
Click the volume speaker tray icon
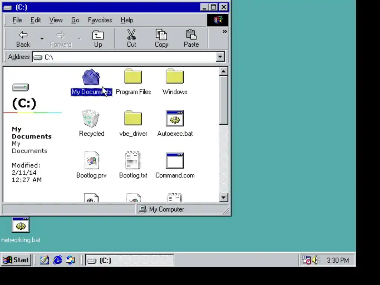(x=316, y=260)
